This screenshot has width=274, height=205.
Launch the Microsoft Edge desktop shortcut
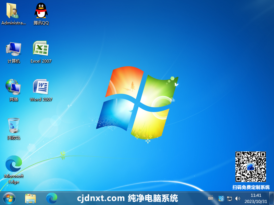pyautogui.click(x=14, y=164)
